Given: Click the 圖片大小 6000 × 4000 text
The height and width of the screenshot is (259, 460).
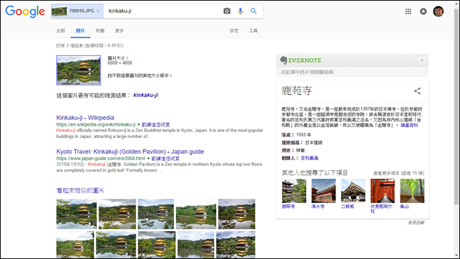Looking at the screenshot, I should click(x=120, y=60).
